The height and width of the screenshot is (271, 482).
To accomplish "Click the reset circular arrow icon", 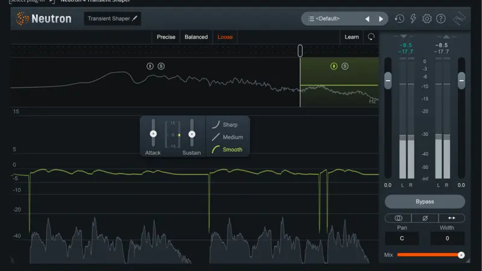I will (371, 37).
